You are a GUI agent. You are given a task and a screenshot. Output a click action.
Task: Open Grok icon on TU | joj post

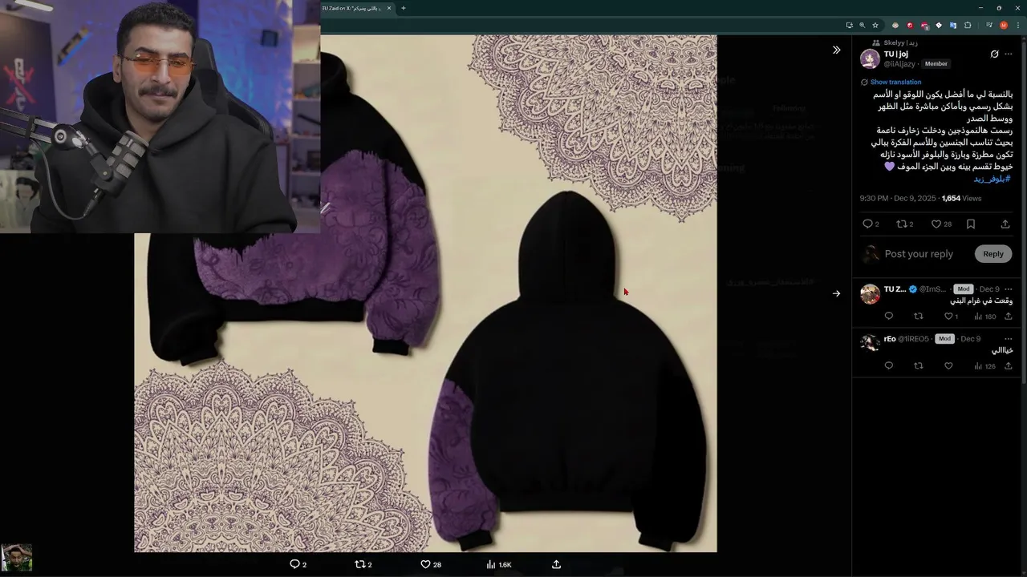[994, 54]
